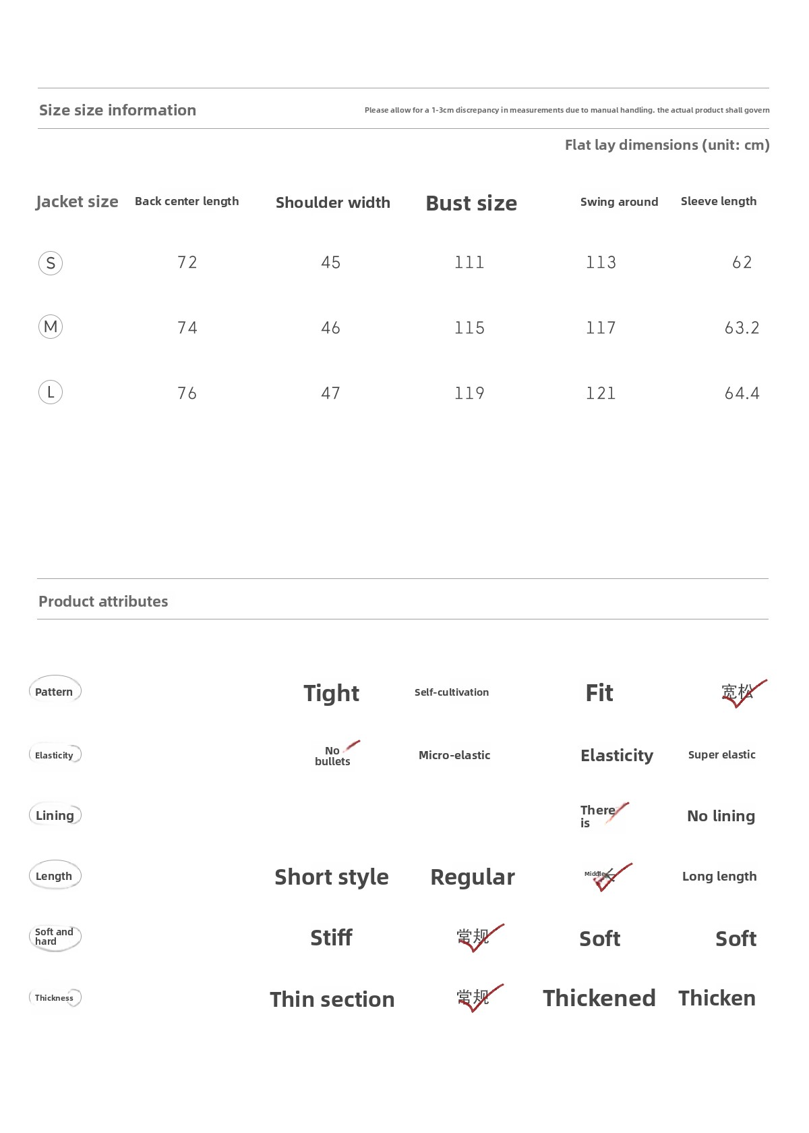Click the Thickness attribute badge

point(55,998)
